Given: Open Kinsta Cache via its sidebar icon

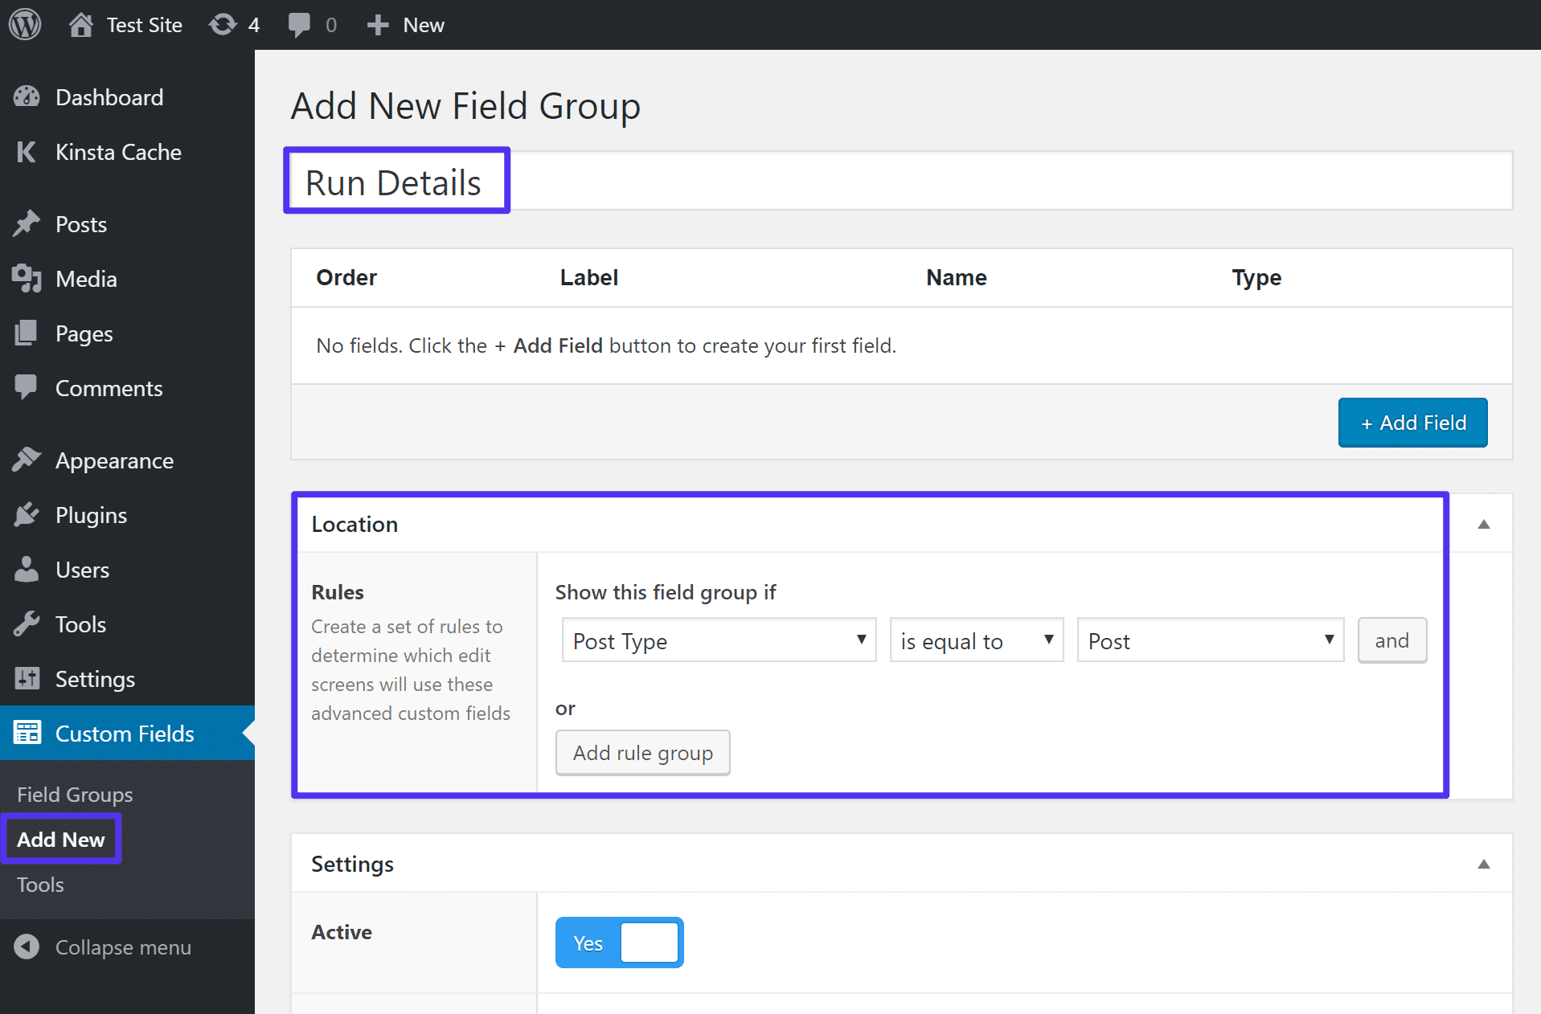Looking at the screenshot, I should click(27, 152).
